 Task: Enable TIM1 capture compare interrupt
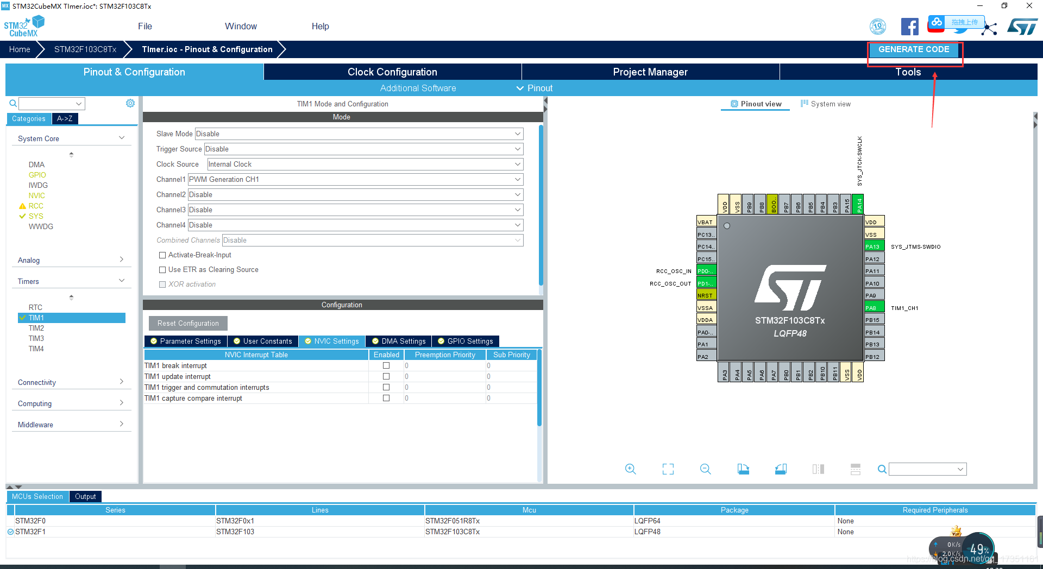(x=386, y=398)
